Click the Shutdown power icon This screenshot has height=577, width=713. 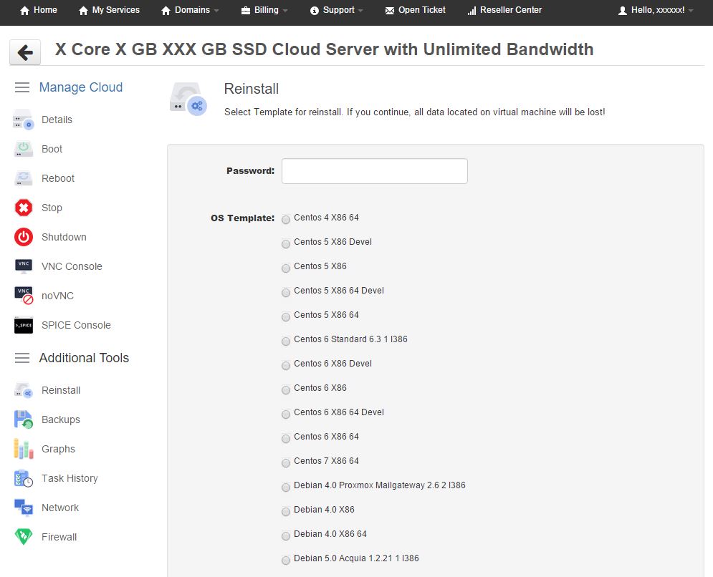[24, 237]
